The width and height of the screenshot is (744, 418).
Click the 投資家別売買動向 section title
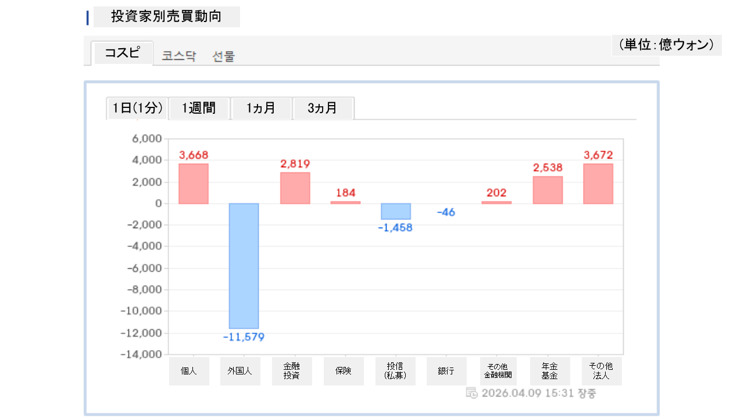pyautogui.click(x=166, y=16)
